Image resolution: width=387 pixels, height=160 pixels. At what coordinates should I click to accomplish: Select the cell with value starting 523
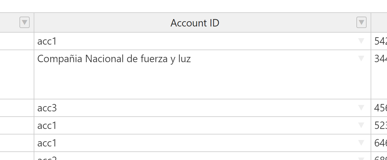click(x=379, y=126)
